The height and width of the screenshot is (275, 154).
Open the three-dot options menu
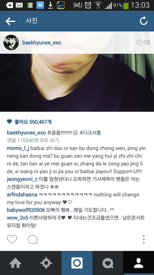coord(143,240)
